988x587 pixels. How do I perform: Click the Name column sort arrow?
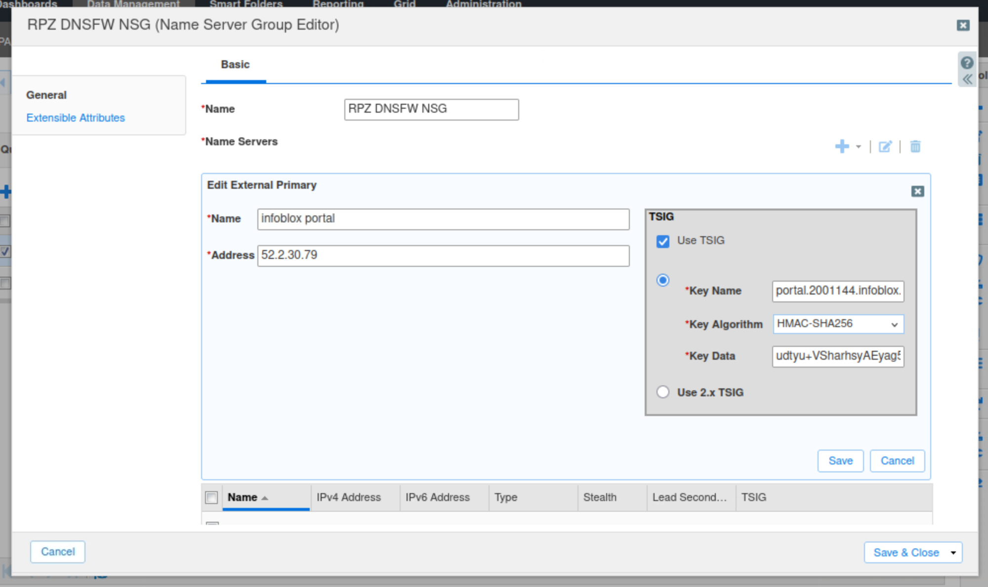[x=265, y=498]
